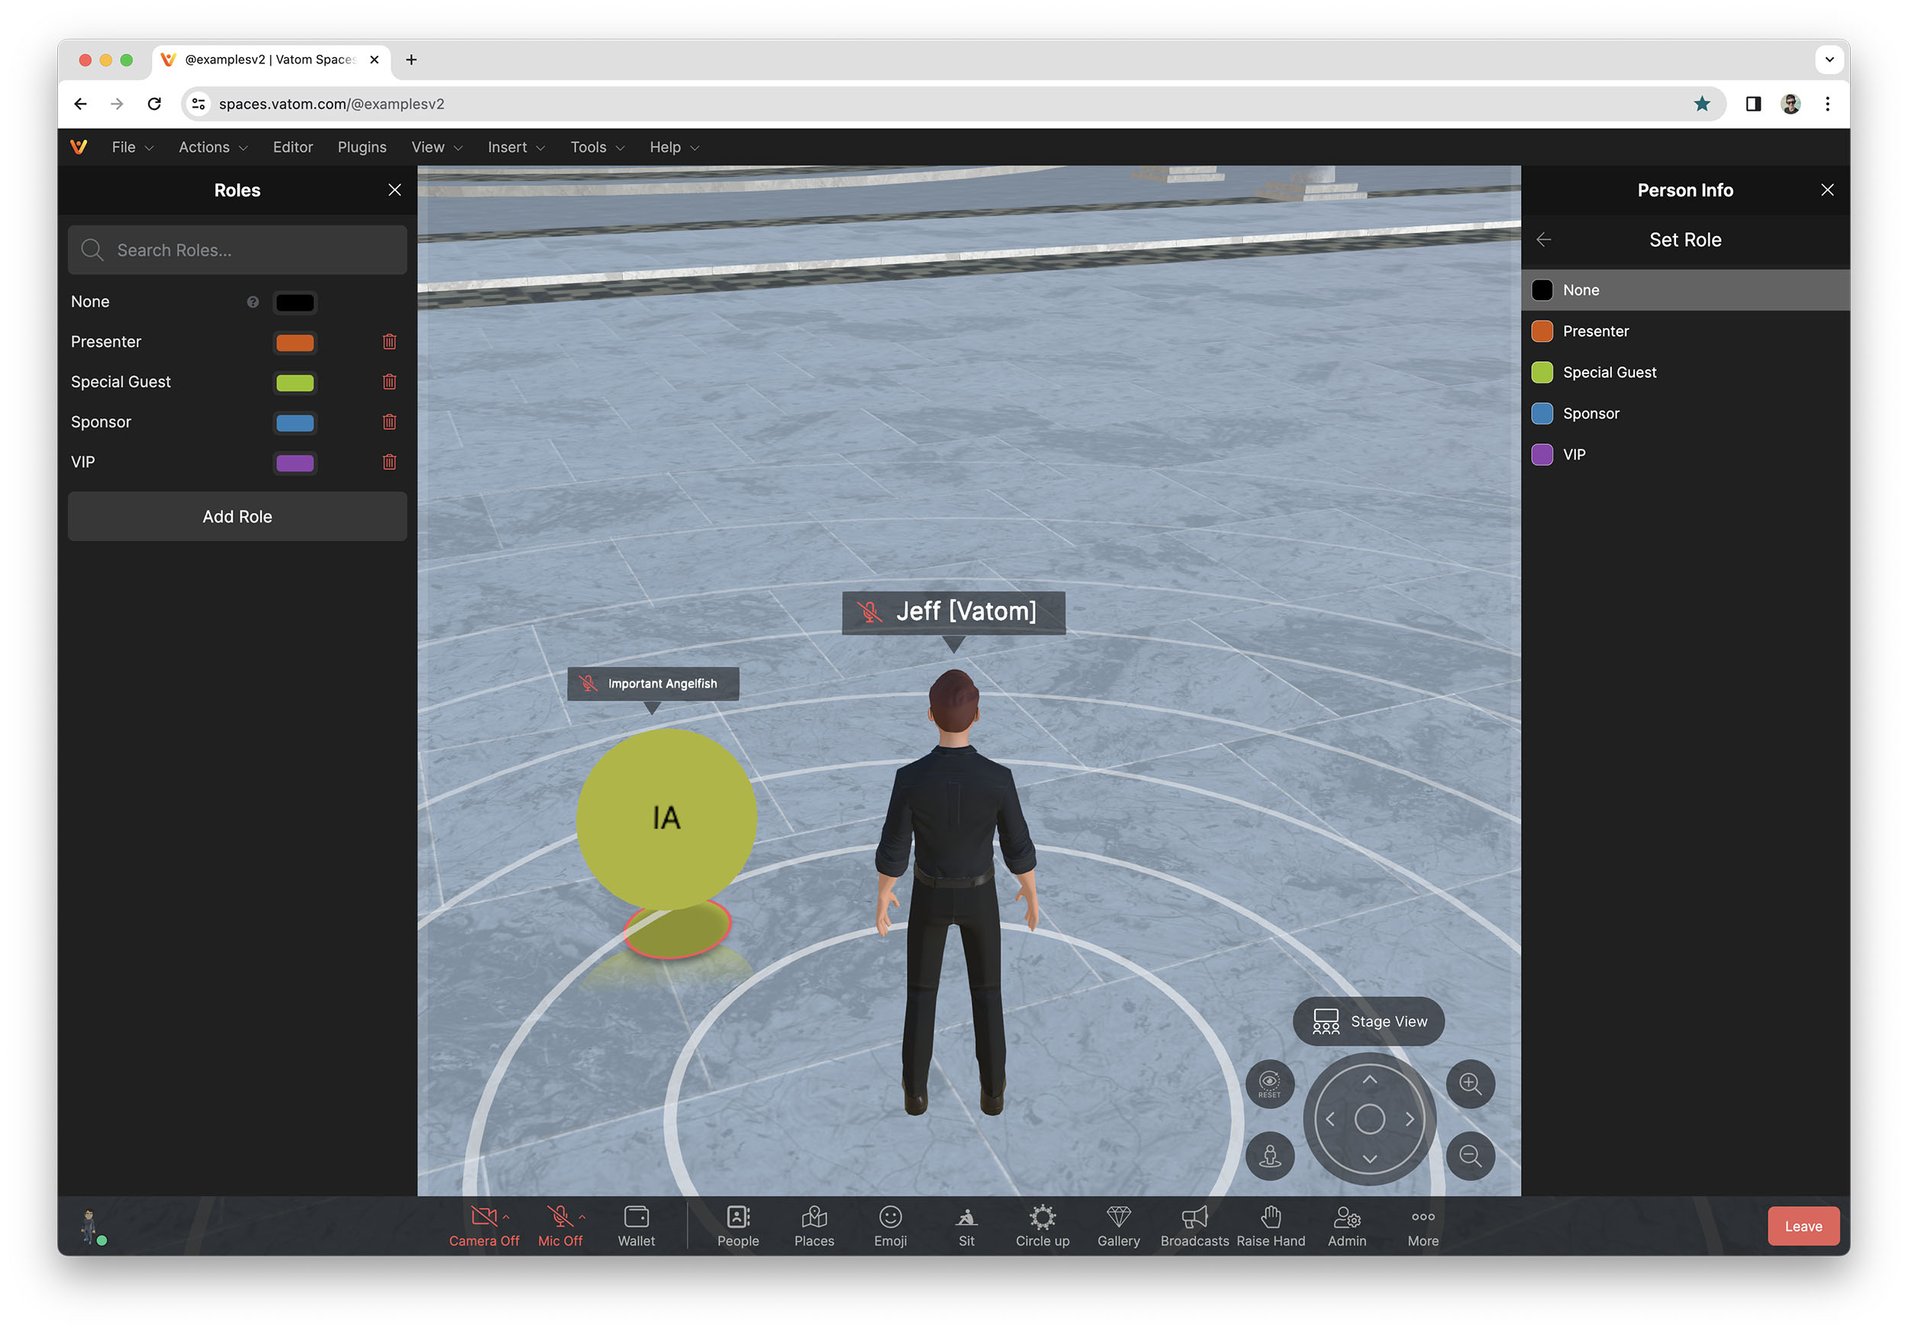Toggle the camera with Camera Off button
Image resolution: width=1908 pixels, height=1332 pixels.
click(x=484, y=1226)
